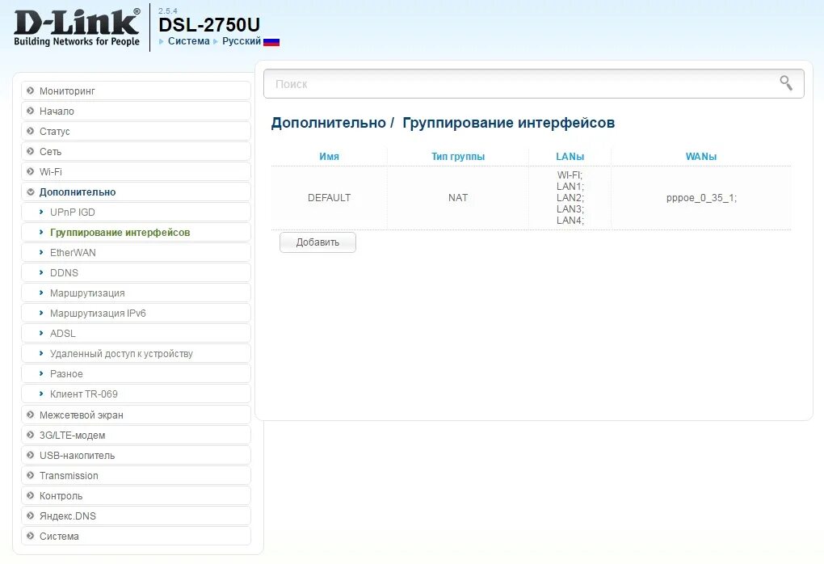Open Маршрутизация IPv6 submenu
The image size is (824, 564).
pos(136,314)
